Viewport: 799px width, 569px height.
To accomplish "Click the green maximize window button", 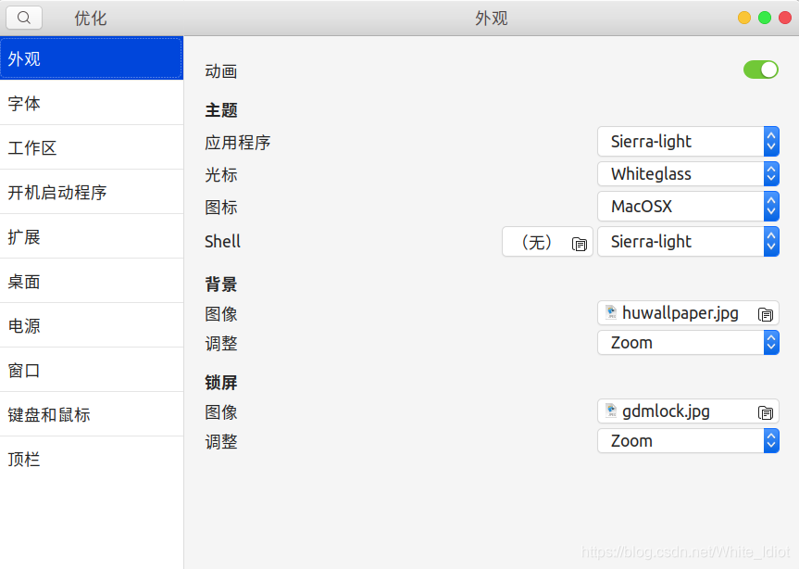I will point(765,18).
